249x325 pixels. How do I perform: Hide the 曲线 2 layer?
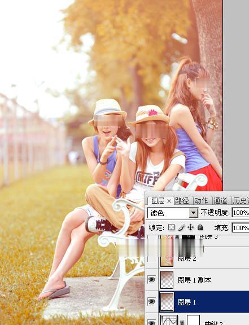[152, 323]
